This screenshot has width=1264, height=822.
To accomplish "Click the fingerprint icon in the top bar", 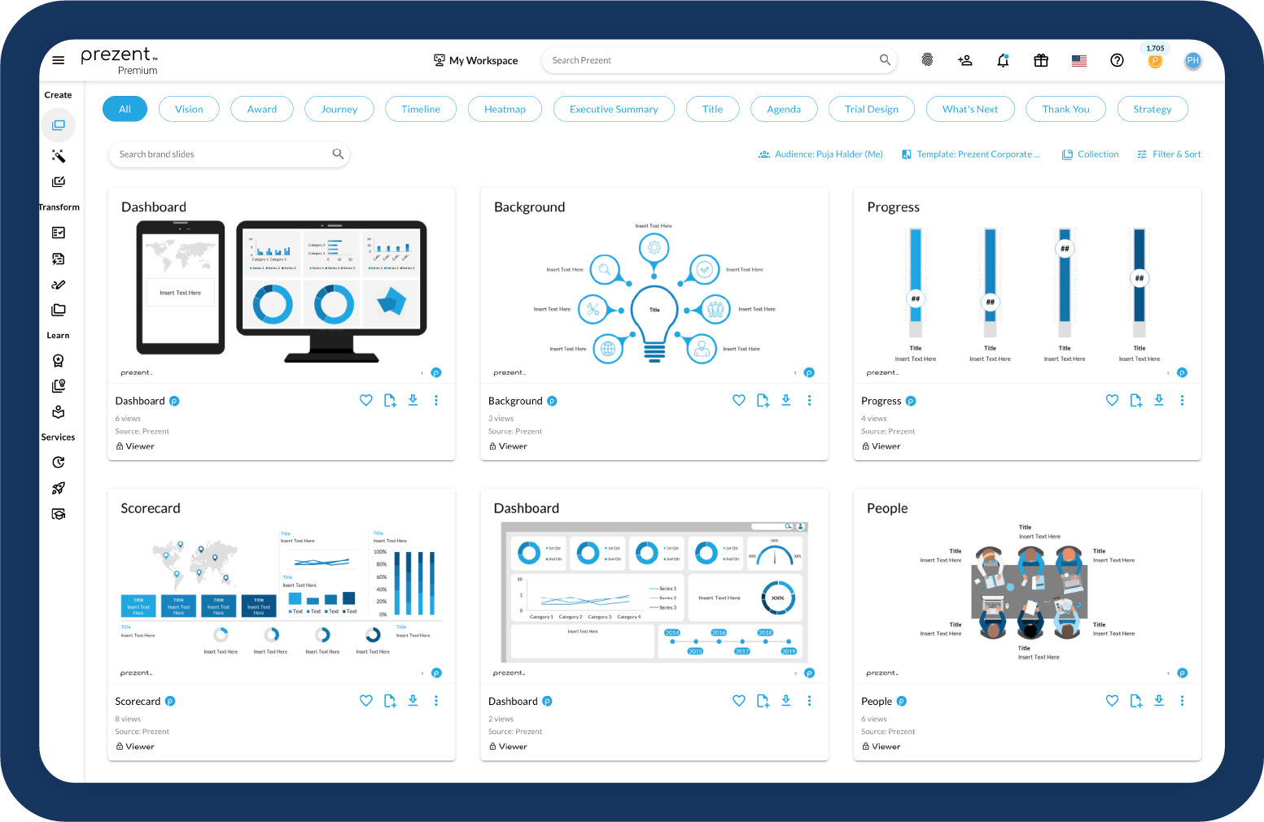I will point(927,59).
